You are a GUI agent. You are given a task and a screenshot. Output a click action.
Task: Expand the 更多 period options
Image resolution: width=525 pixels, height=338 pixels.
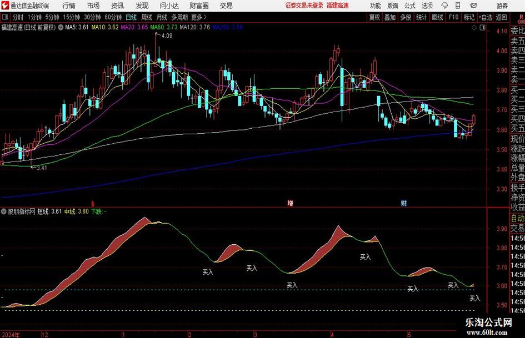[x=199, y=17]
